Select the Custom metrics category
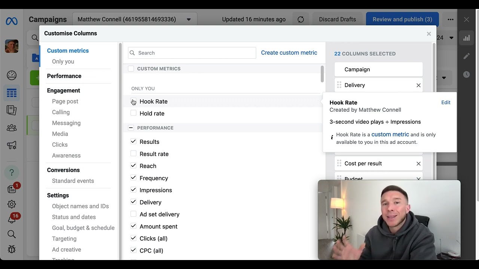 pyautogui.click(x=68, y=51)
